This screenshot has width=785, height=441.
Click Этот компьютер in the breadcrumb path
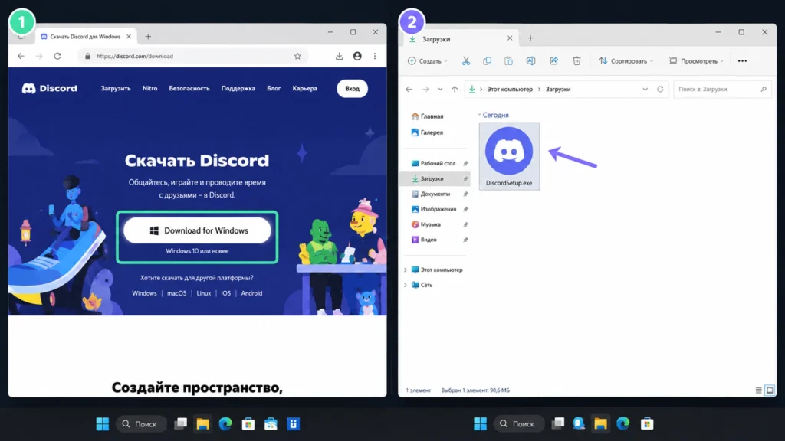click(x=510, y=89)
